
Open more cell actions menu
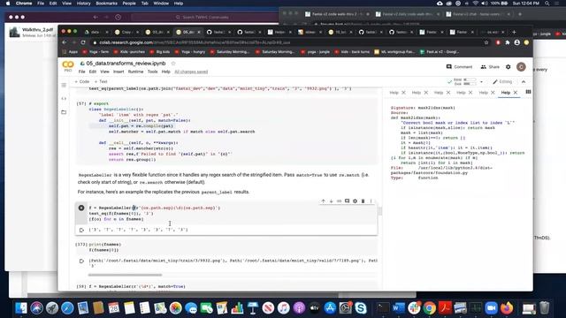pos(371,201)
